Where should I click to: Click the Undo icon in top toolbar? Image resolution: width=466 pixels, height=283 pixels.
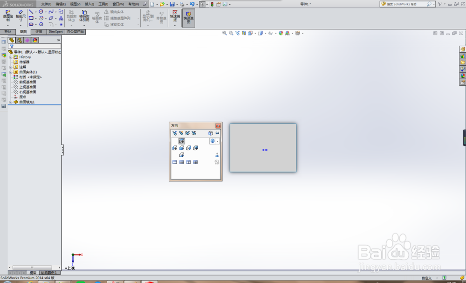click(x=192, y=4)
